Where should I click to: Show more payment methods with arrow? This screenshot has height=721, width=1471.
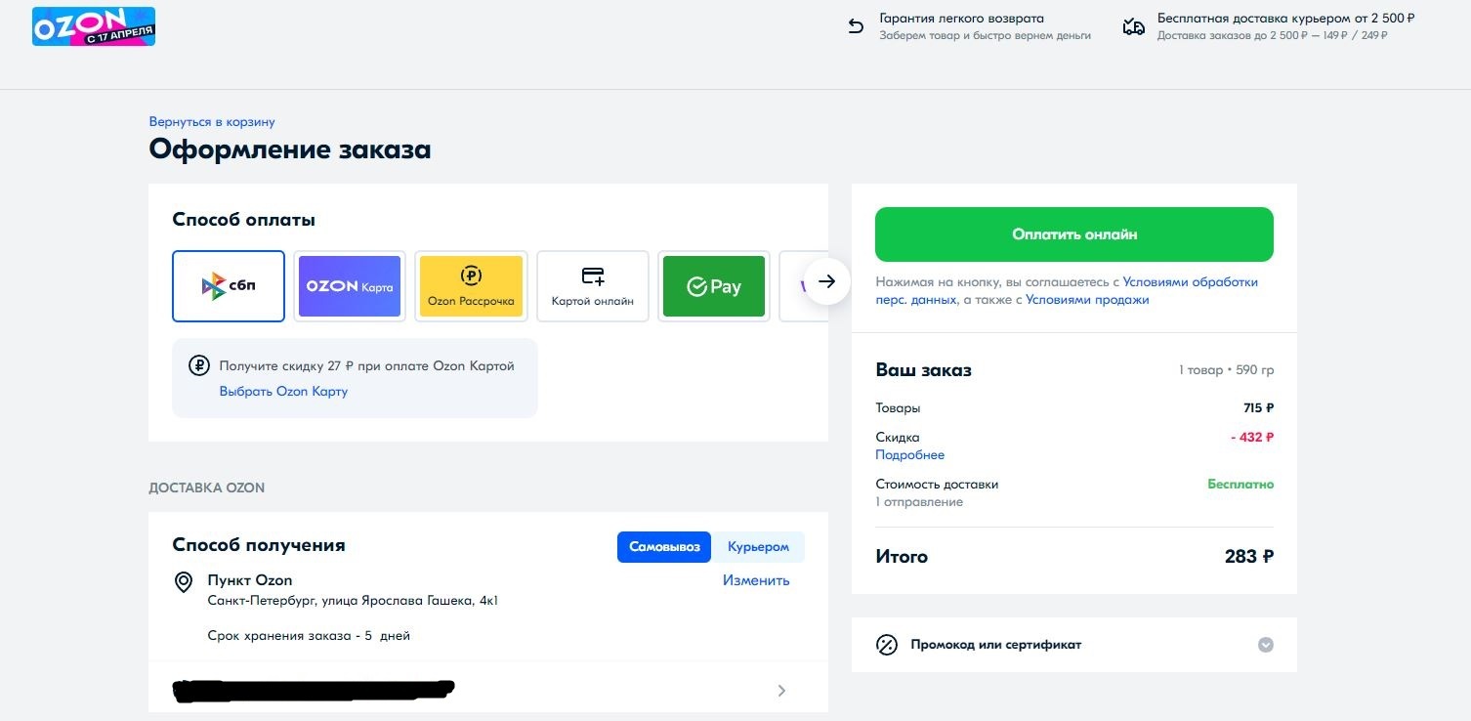[x=827, y=281]
